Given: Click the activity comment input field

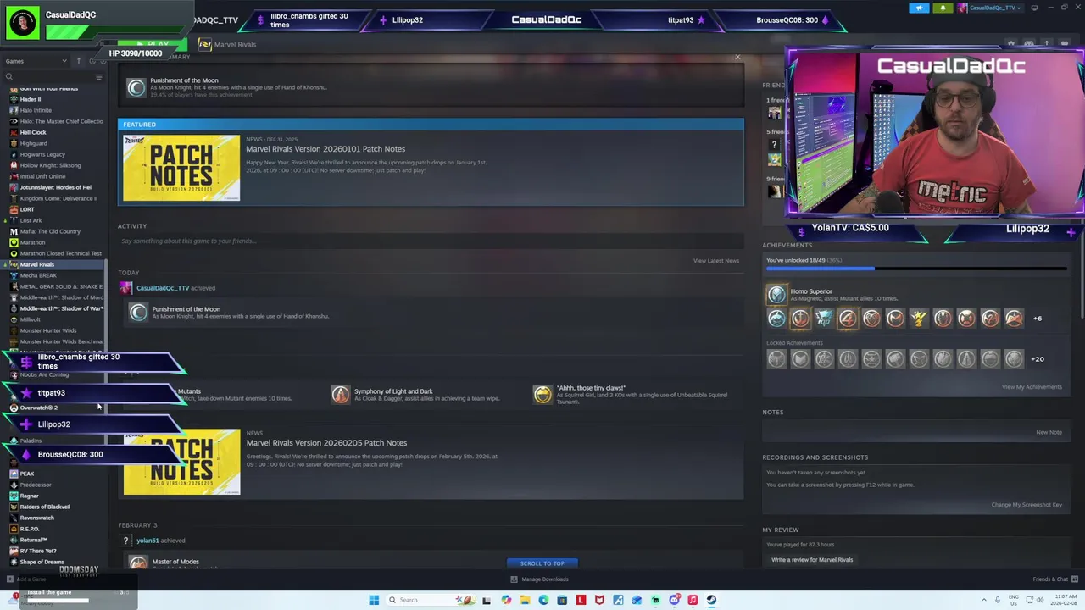Looking at the screenshot, I should [x=431, y=241].
